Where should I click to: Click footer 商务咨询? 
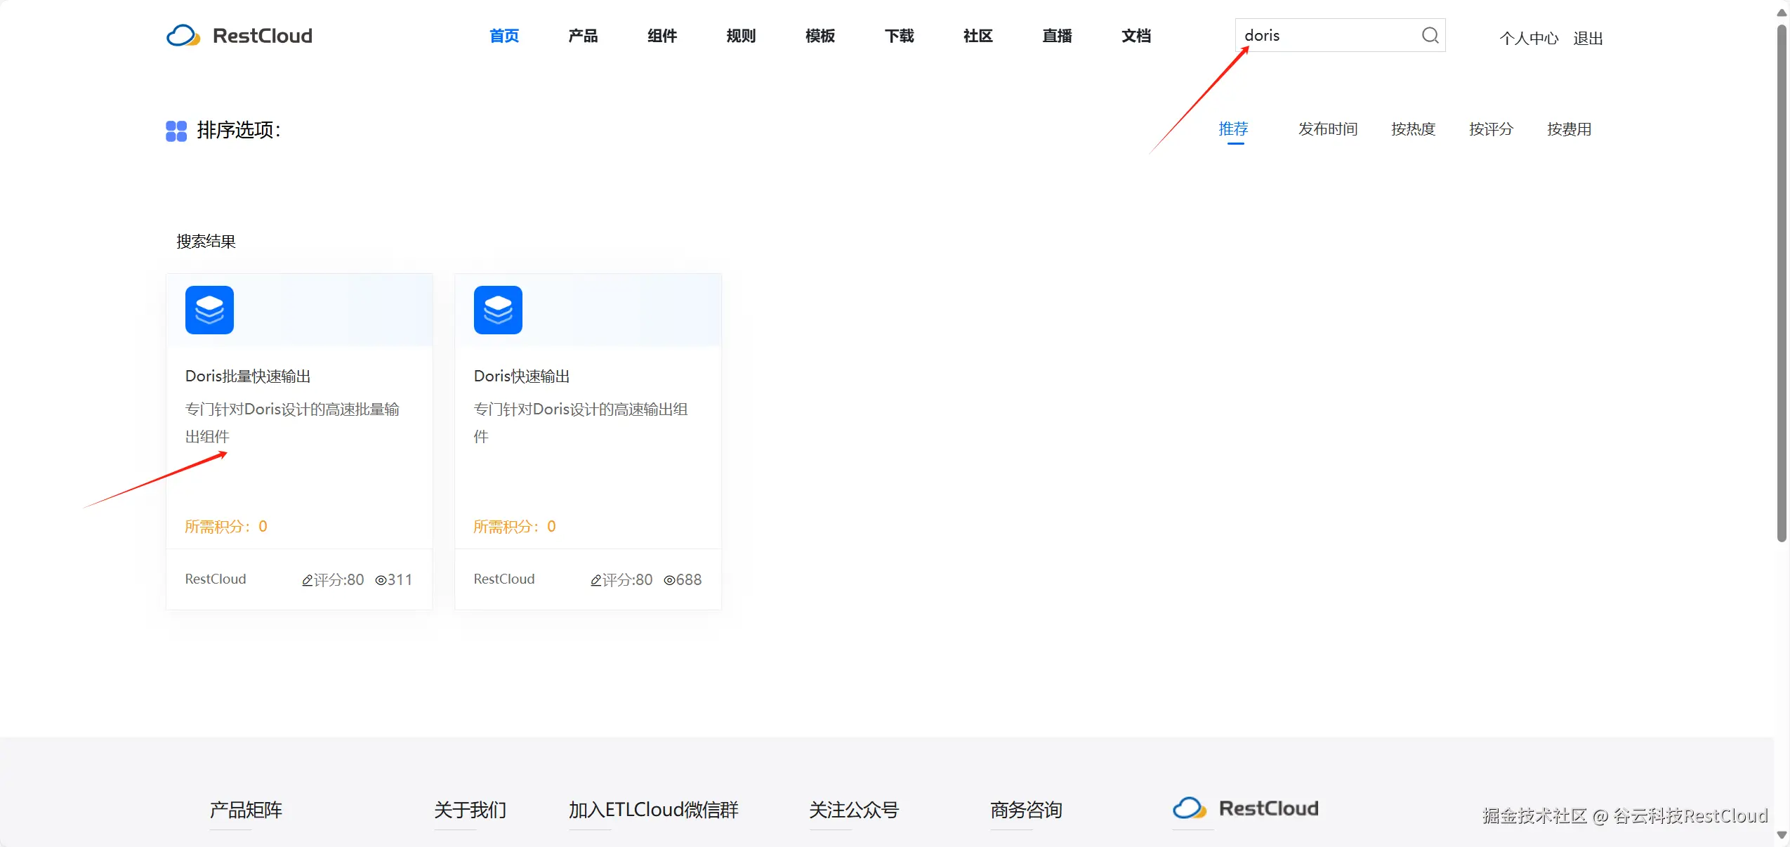click(x=1027, y=810)
